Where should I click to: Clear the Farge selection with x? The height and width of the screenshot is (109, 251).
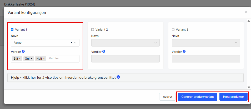click(x=71, y=43)
